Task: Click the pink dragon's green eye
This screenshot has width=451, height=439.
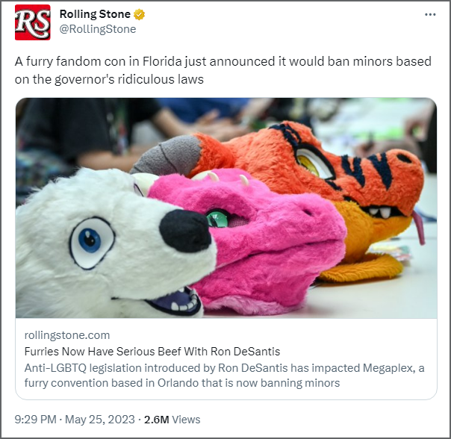Action: coord(217,218)
